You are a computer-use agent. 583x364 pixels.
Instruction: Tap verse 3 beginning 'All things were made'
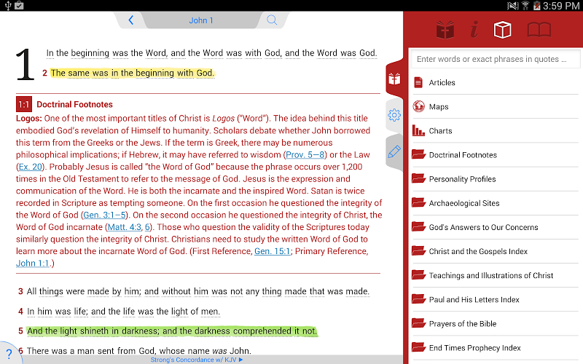pyautogui.click(x=197, y=291)
